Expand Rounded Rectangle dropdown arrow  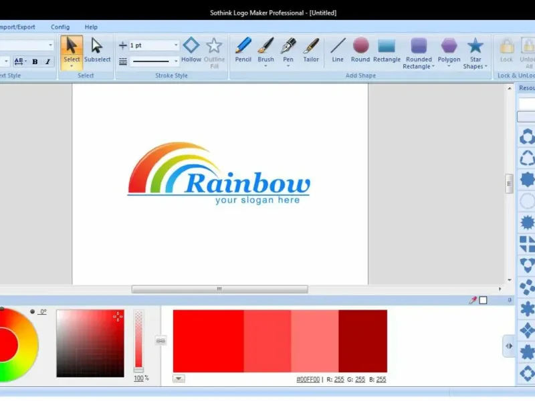coord(433,66)
